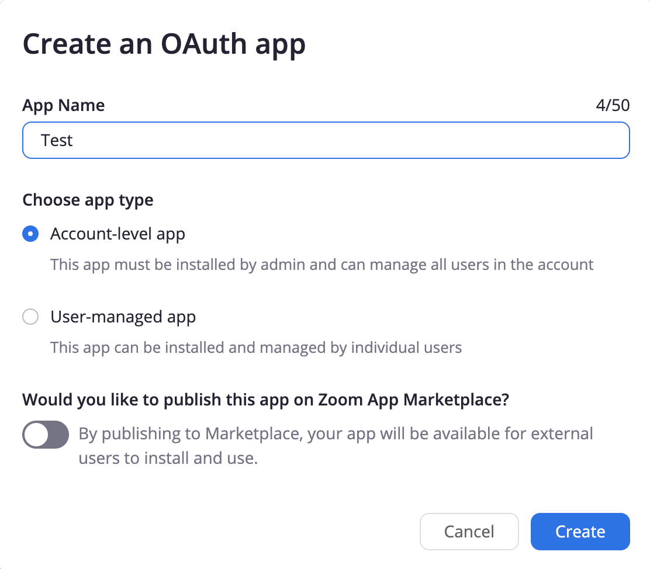
Task: Click the "users to install and use." line
Action: pyautogui.click(x=168, y=459)
